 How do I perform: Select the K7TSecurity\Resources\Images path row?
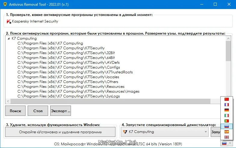[78, 91]
